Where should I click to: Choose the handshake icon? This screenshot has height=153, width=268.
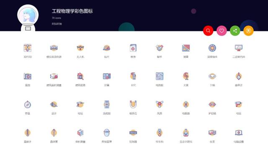(x=160, y=48)
